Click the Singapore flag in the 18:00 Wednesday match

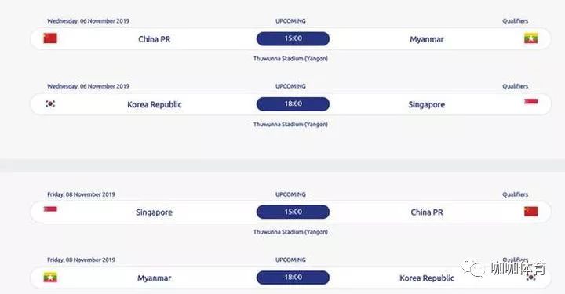coord(530,101)
